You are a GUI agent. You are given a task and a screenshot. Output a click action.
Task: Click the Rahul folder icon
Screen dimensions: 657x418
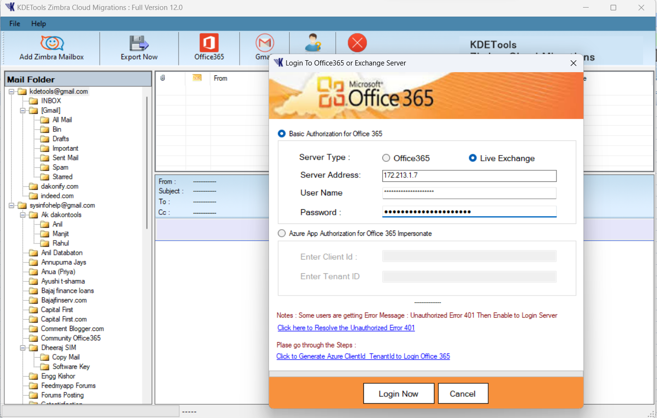pos(45,243)
